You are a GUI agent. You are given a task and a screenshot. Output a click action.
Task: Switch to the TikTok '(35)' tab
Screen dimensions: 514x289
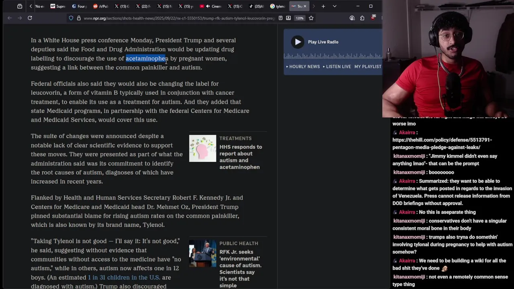coord(256,6)
